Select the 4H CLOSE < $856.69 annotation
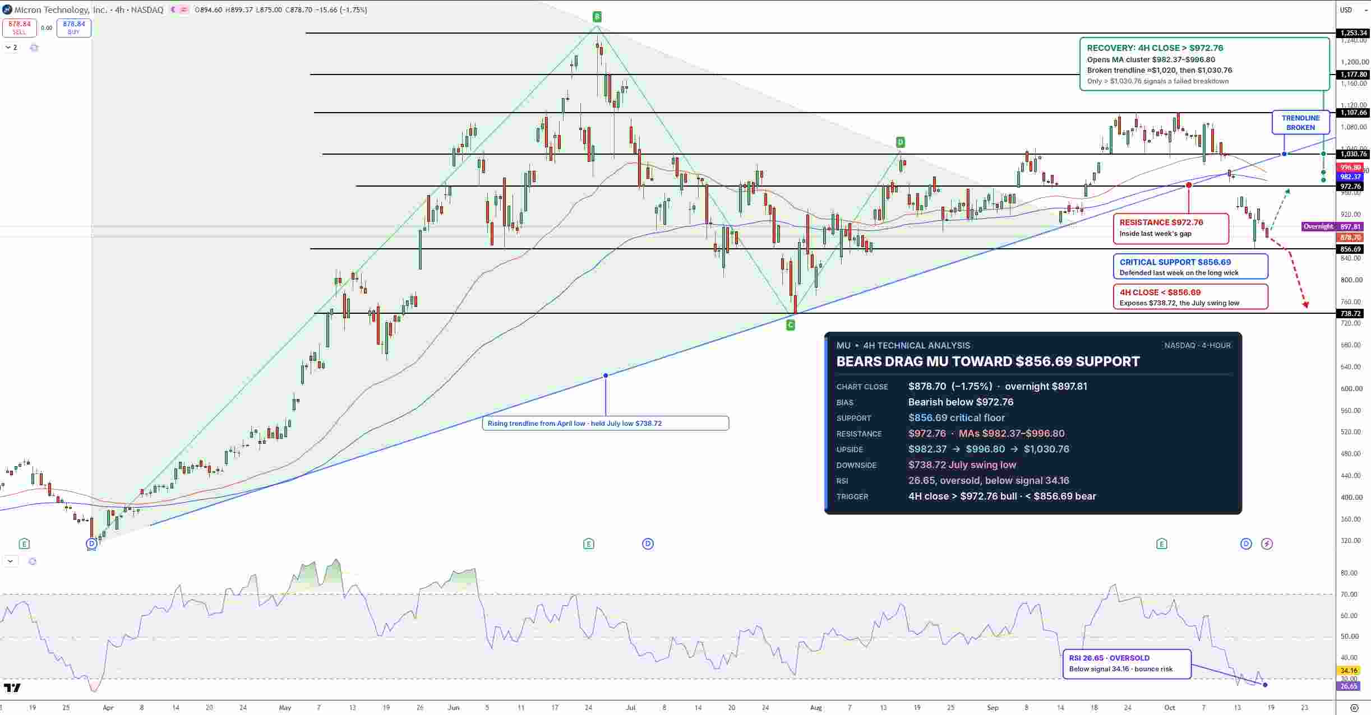This screenshot has height=715, width=1371. 1190,297
